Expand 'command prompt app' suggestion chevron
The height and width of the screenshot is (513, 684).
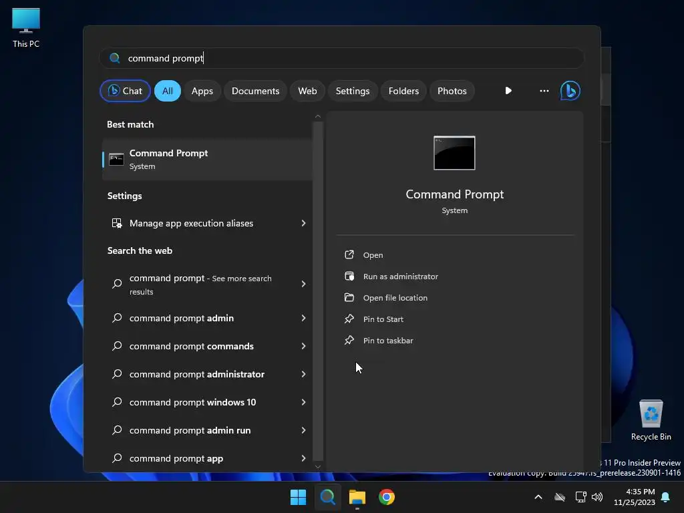pyautogui.click(x=303, y=458)
